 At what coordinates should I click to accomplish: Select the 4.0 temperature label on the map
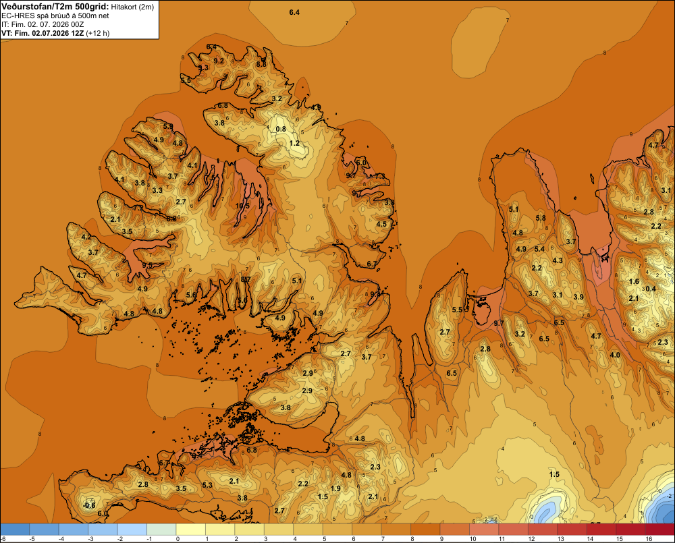[x=615, y=355]
